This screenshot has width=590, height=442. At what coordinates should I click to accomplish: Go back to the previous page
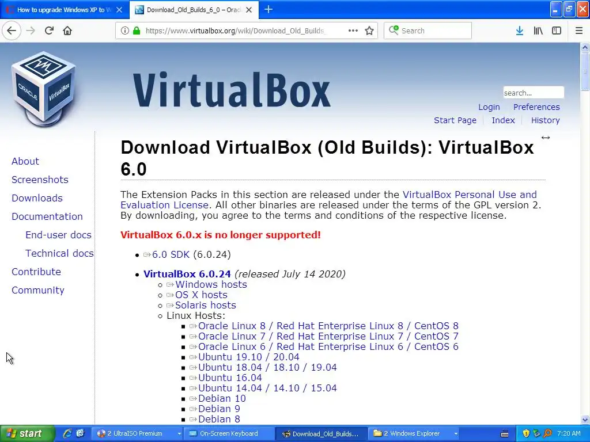(x=12, y=31)
